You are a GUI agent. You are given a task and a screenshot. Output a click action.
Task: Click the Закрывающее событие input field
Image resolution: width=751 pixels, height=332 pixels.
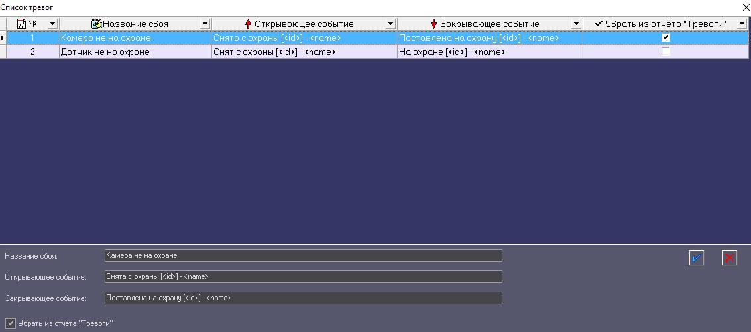pos(303,298)
